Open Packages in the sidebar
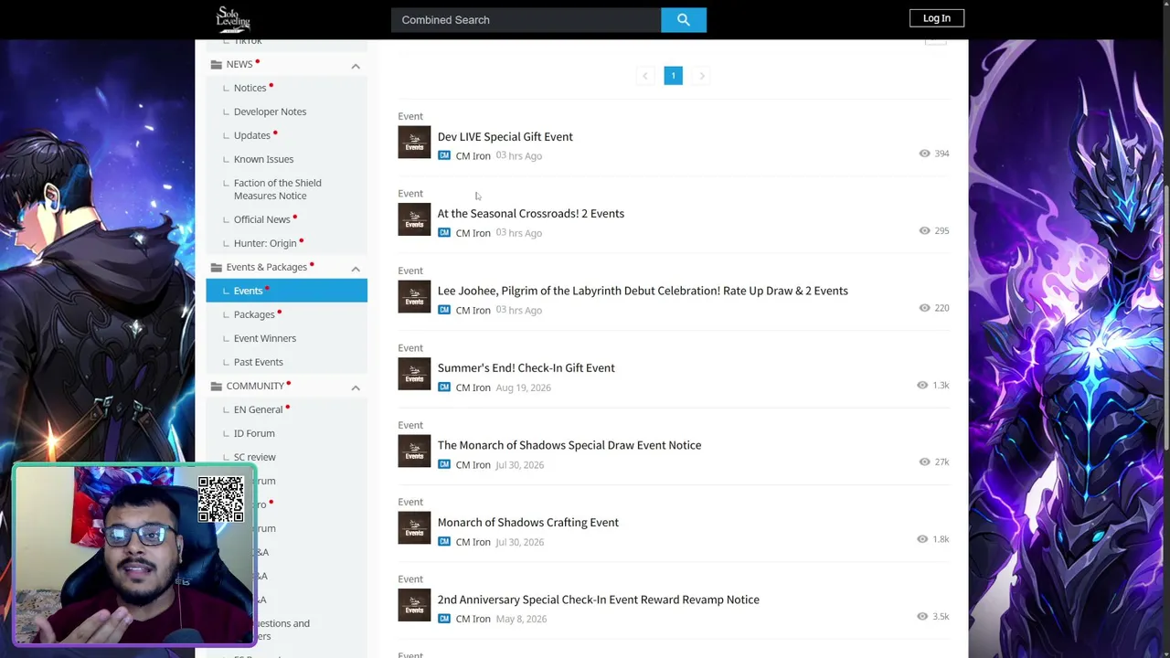This screenshot has height=658, width=1170. coord(254,314)
